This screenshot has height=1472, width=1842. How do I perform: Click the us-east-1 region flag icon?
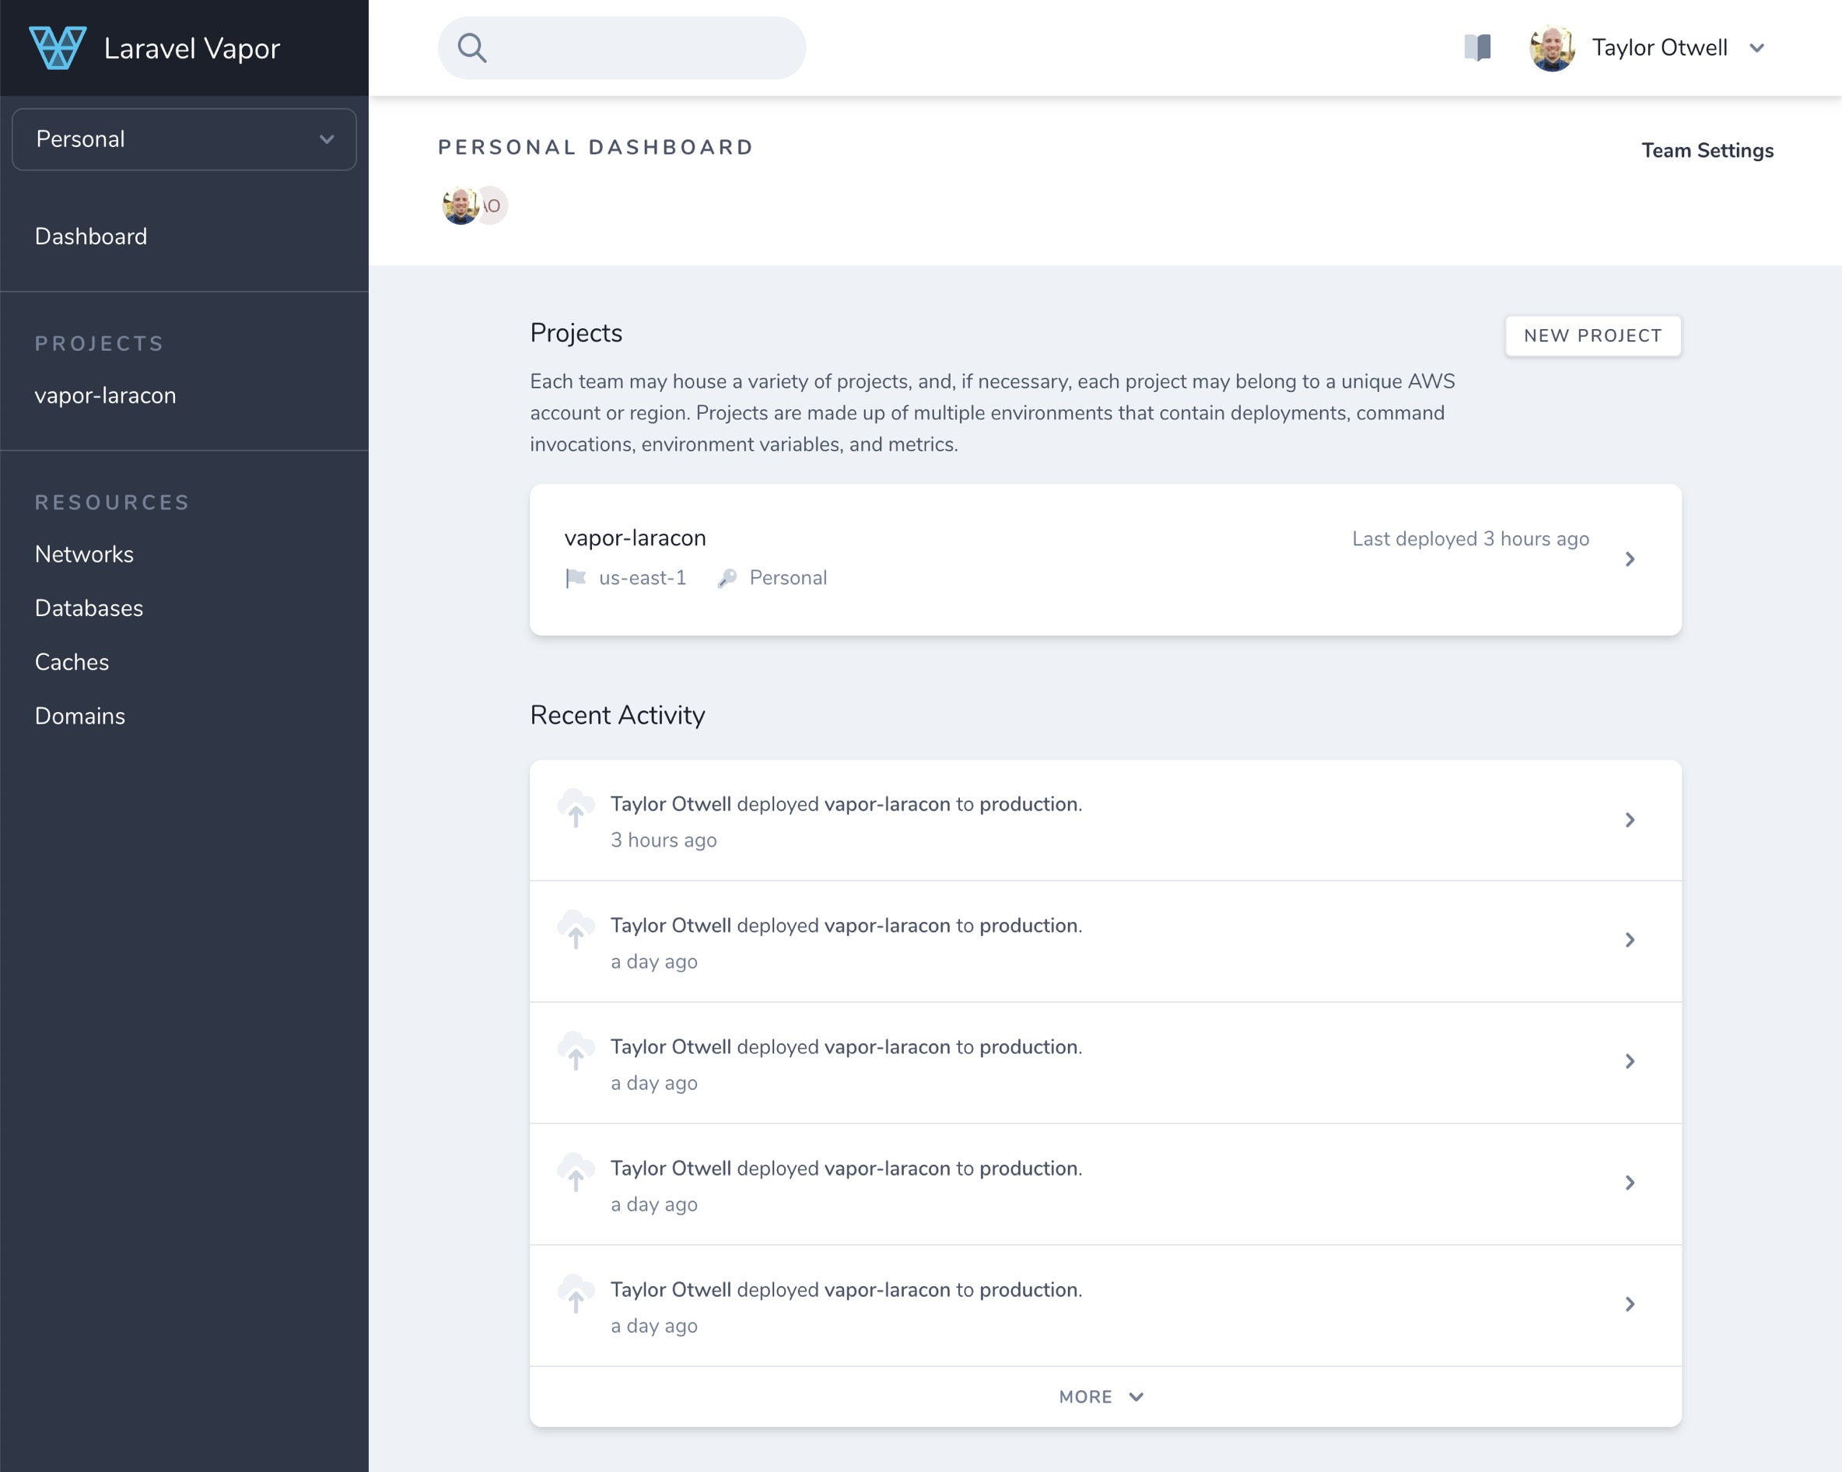coord(576,578)
